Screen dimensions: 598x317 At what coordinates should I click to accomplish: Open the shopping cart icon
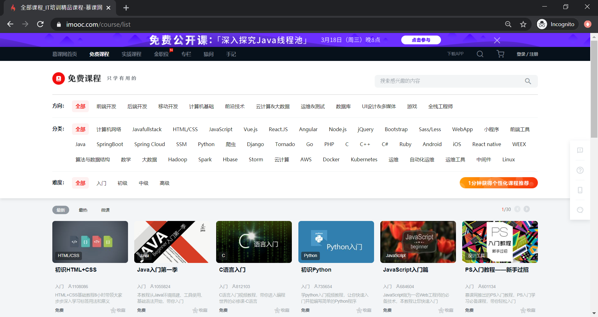[501, 54]
